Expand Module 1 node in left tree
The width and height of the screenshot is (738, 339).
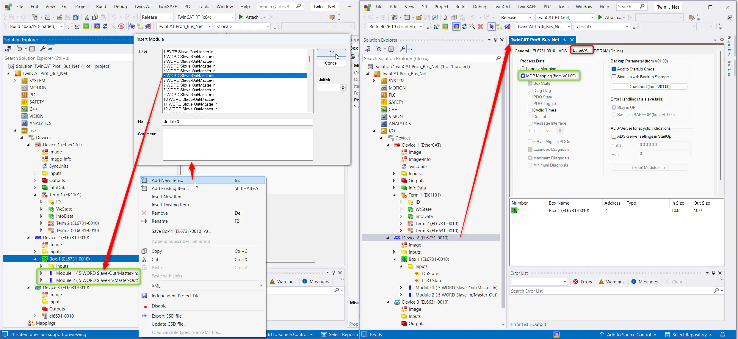point(41,273)
